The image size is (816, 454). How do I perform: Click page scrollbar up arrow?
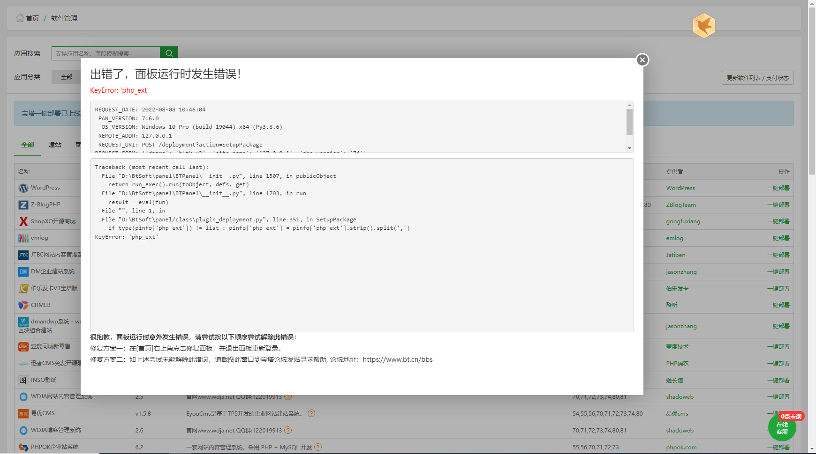click(x=812, y=4)
